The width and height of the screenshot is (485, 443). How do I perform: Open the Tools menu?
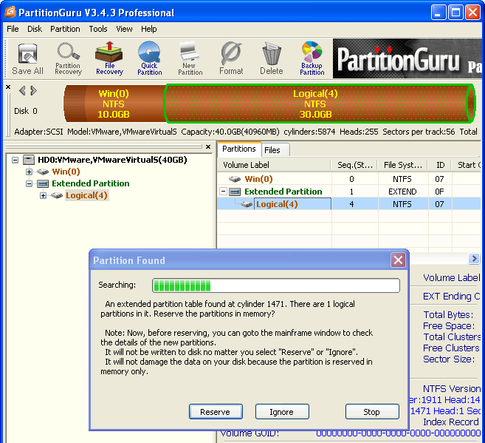pos(98,29)
